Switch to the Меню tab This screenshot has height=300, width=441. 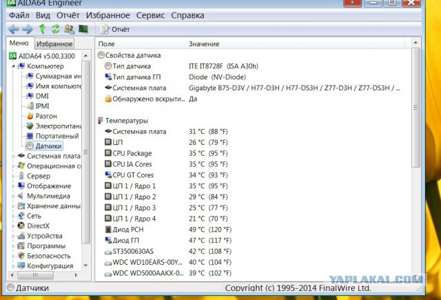[x=19, y=43]
